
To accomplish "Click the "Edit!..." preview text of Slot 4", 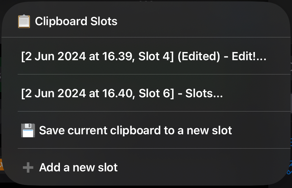I will coord(249,56).
